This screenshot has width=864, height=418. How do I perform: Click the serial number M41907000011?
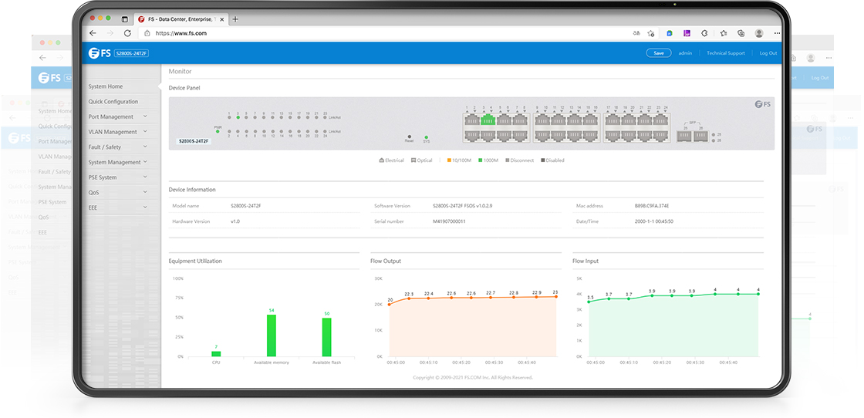[x=449, y=221]
